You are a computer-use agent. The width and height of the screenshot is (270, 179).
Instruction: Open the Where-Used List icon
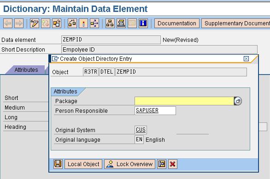point(94,23)
